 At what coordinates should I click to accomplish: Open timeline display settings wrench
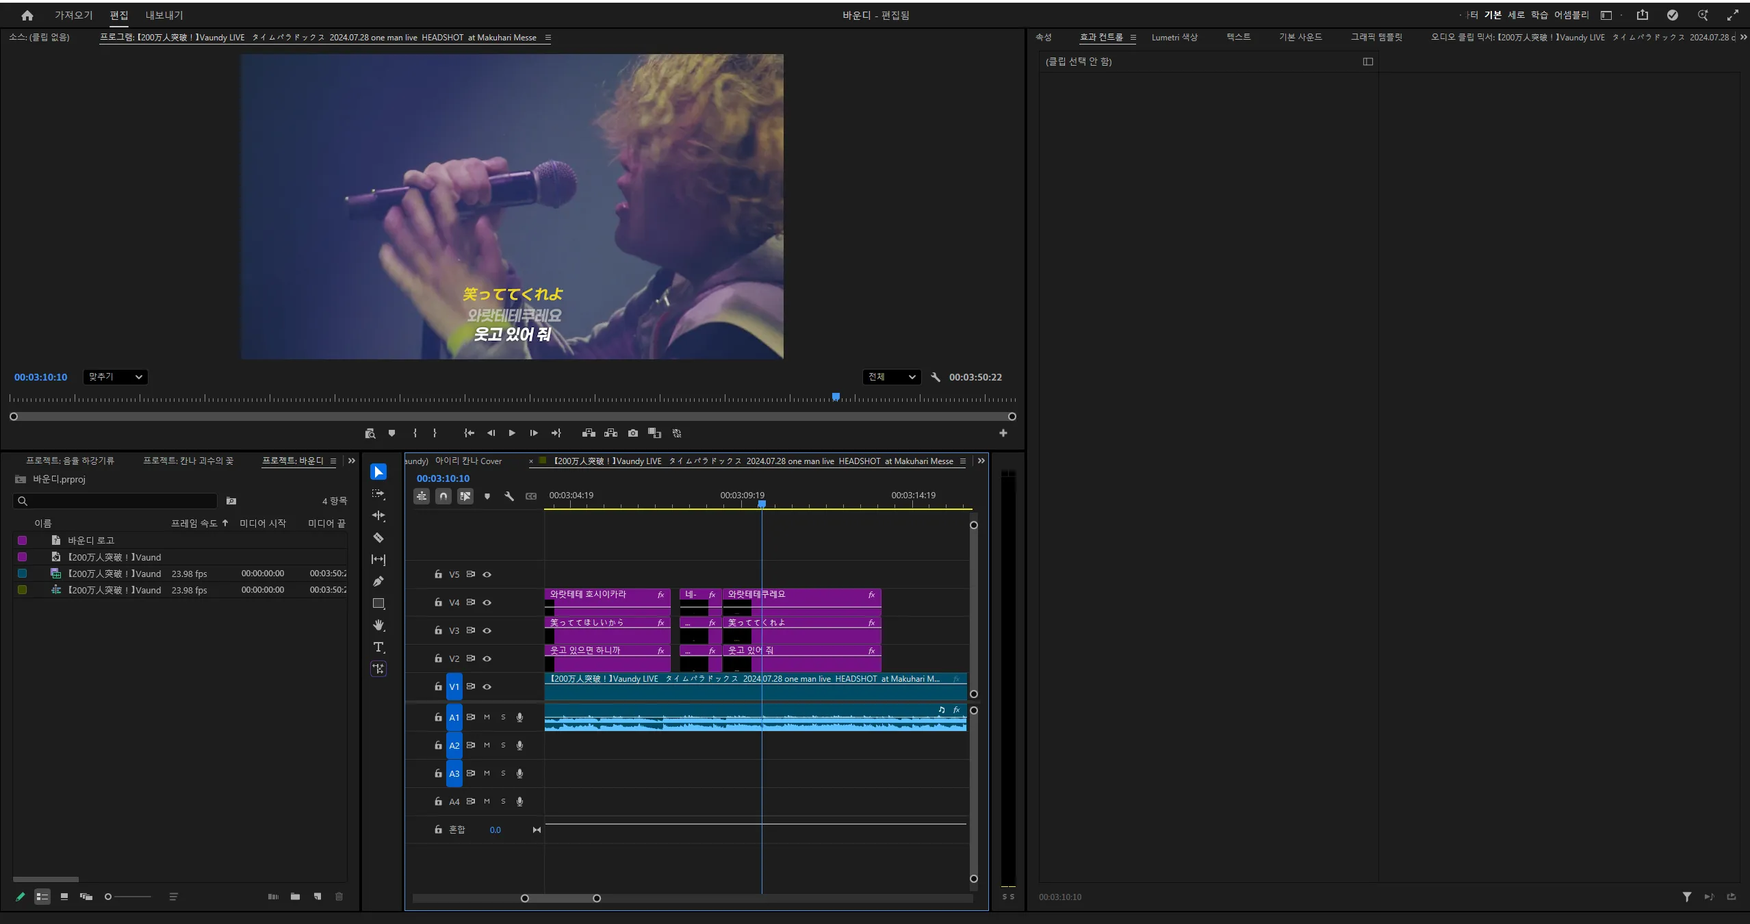tap(509, 496)
